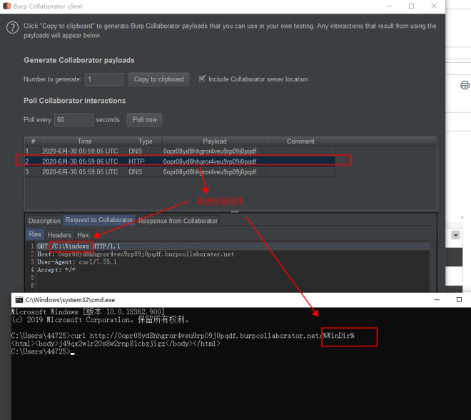This screenshot has width=471, height=420.
Task: Click the help question mark icon
Action: [x=12, y=28]
